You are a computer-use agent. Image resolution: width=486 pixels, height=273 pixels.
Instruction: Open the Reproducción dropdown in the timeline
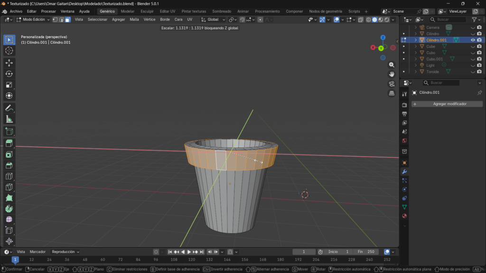[64, 252]
